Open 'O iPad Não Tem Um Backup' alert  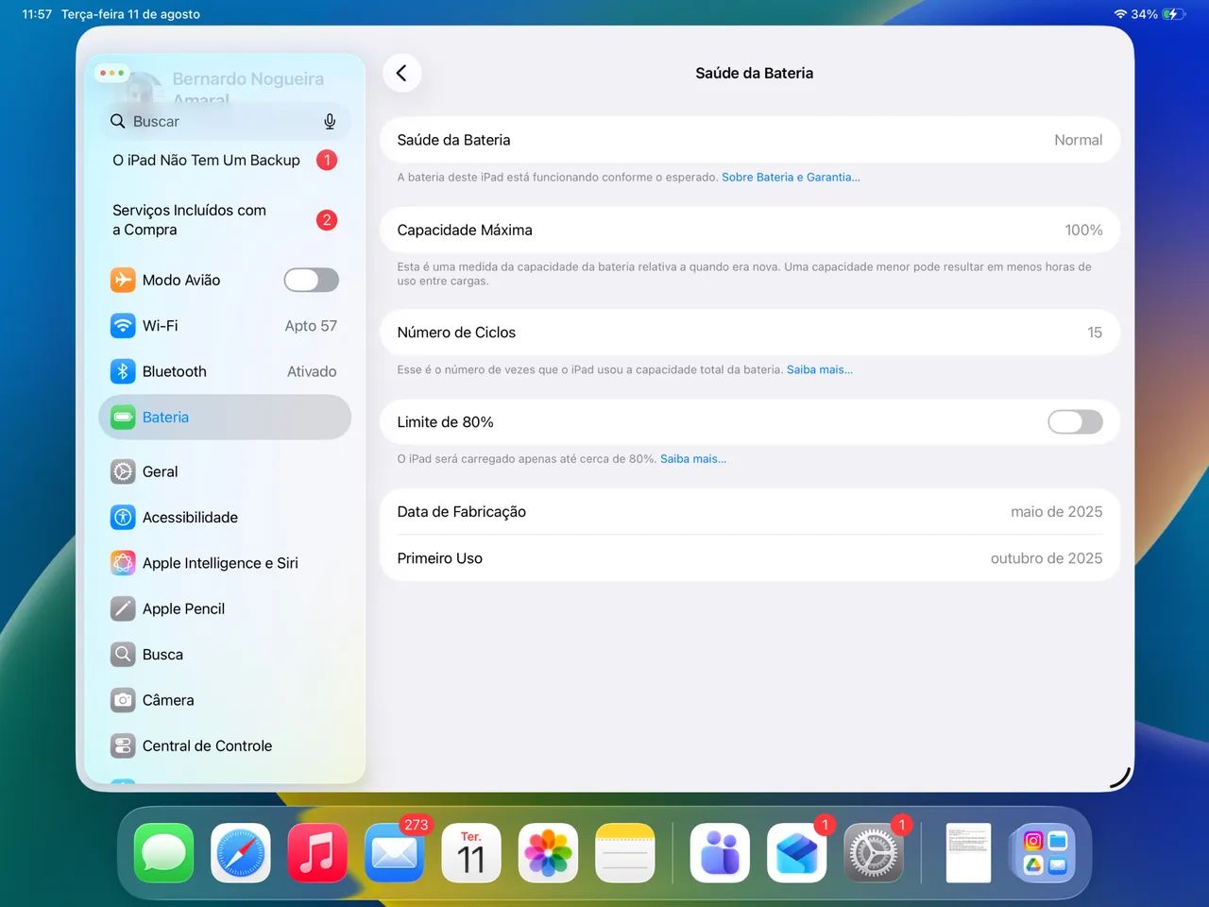click(x=225, y=160)
